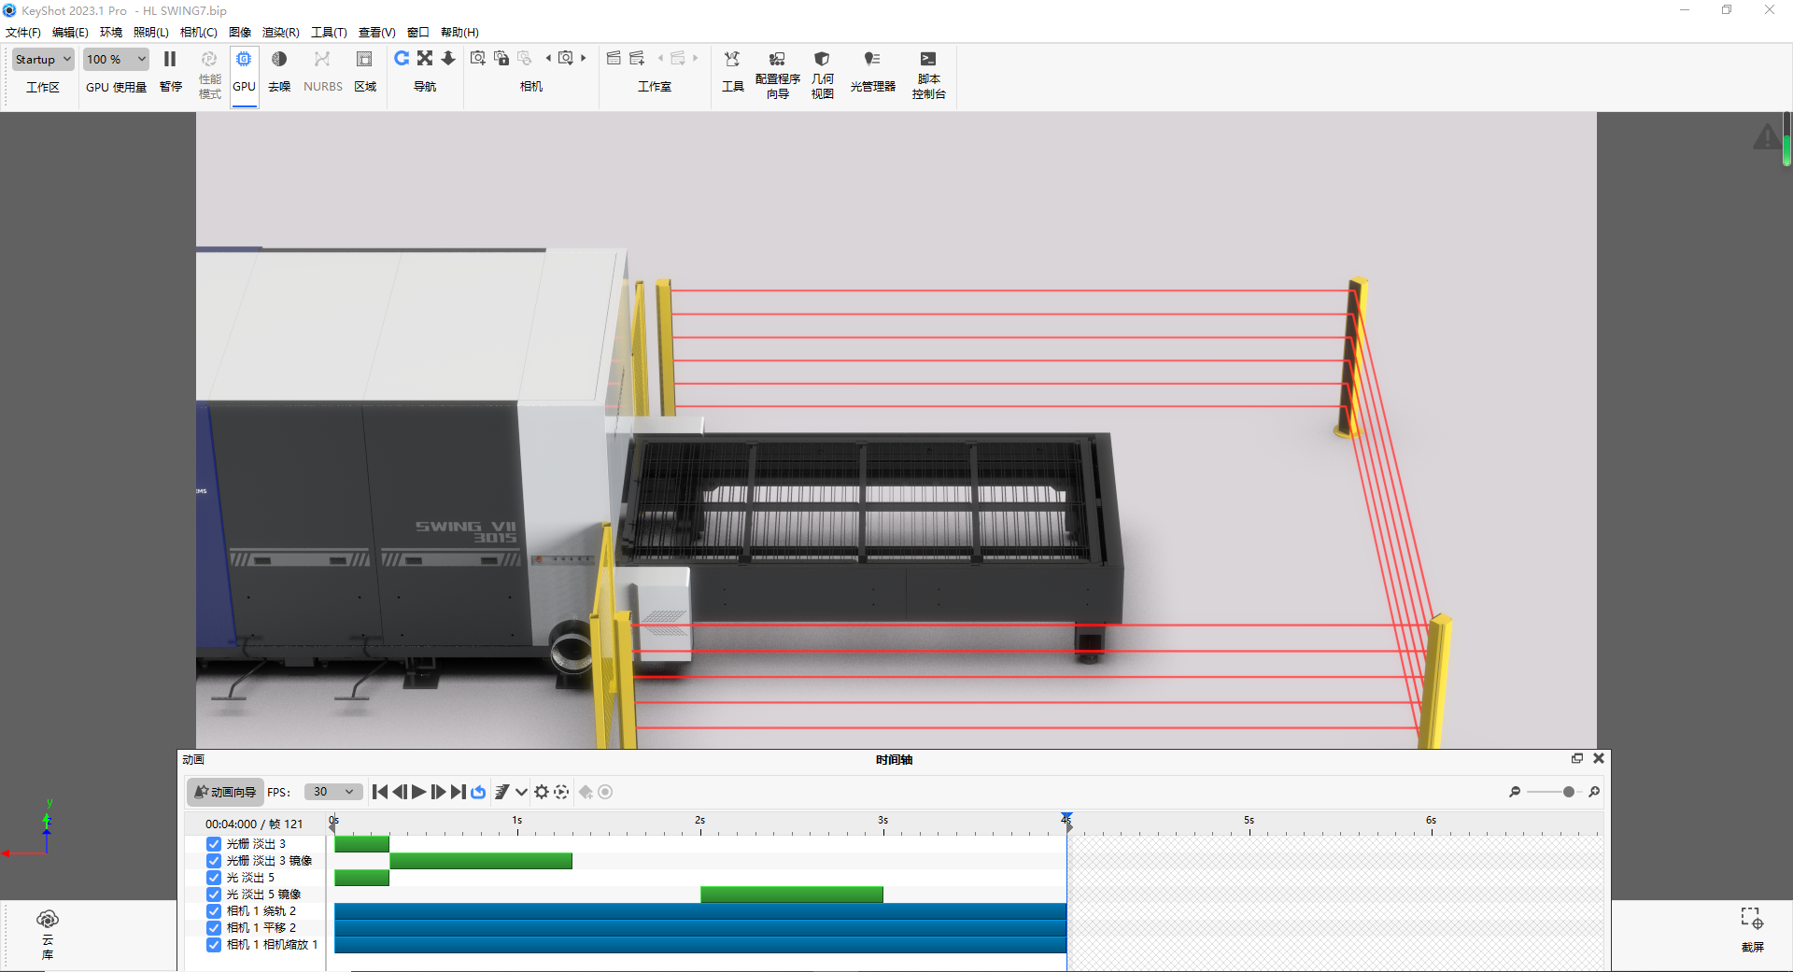Image resolution: width=1793 pixels, height=972 pixels.
Task: Open the 配置程序向导 configurator wizard
Action: tap(777, 70)
